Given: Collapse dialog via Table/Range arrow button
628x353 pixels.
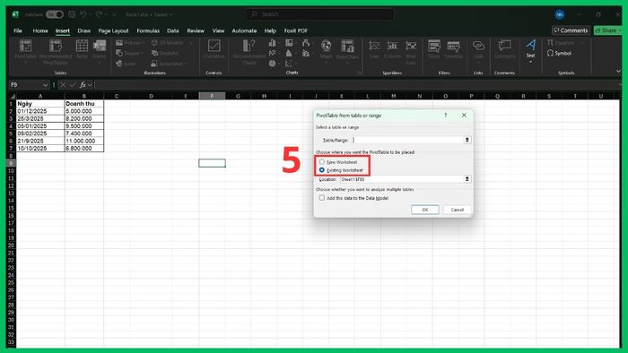Looking at the screenshot, I should point(467,140).
